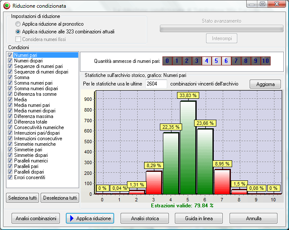Select 'Applica riduzione al pronostico' radio option
This screenshot has height=230, width=289.
(18, 24)
